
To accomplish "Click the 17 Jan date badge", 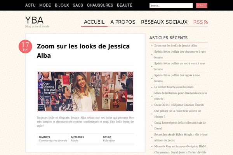I will pos(25,46).
